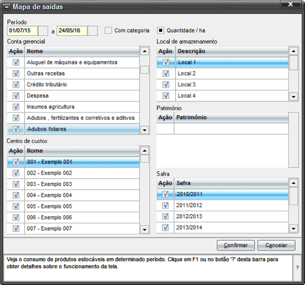The image size is (305, 285).
Task: Click up arrow of Local de armazenamento scrollbar
Action: 294,51
